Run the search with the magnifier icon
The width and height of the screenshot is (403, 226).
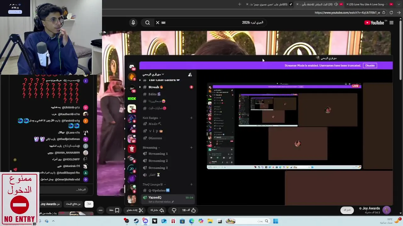[x=147, y=23]
